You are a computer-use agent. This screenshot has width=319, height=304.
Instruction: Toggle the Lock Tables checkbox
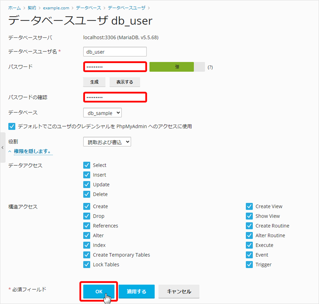point(87,265)
